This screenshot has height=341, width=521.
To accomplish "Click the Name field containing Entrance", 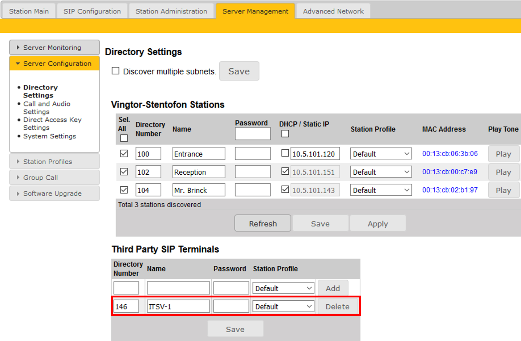I will (198, 154).
